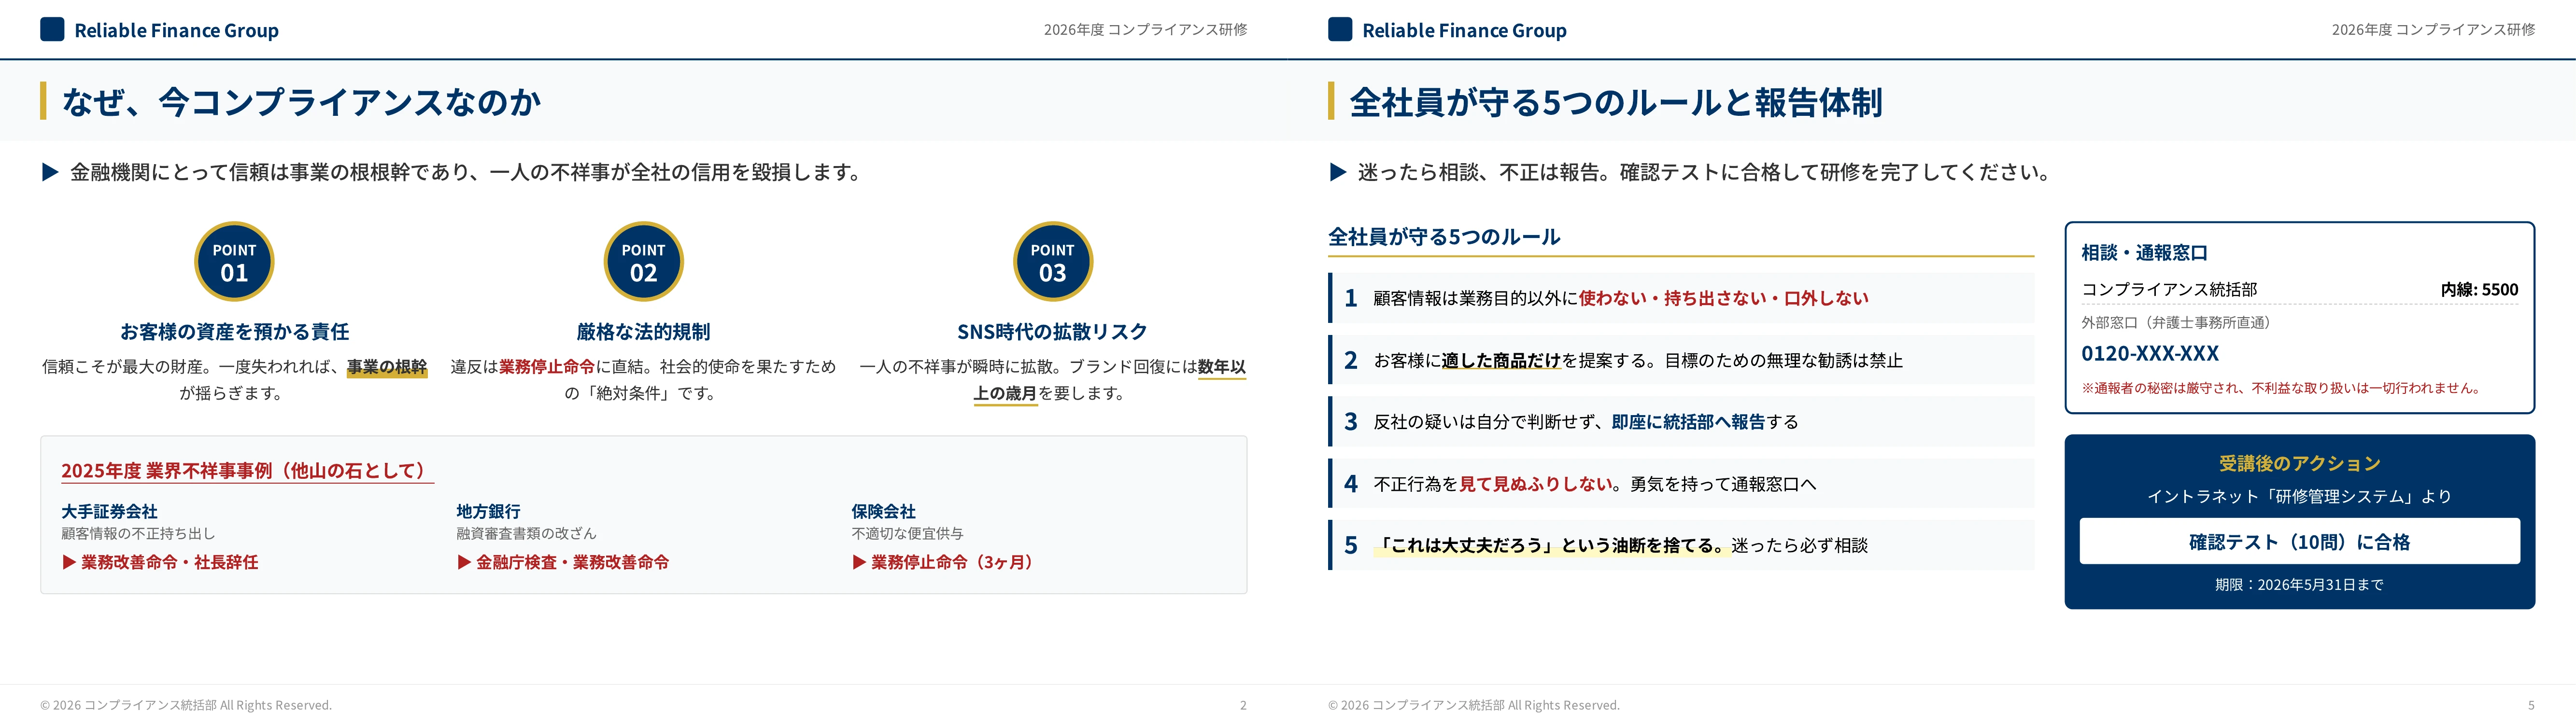Click the heading お客様の資産を預かる責任

234,331
